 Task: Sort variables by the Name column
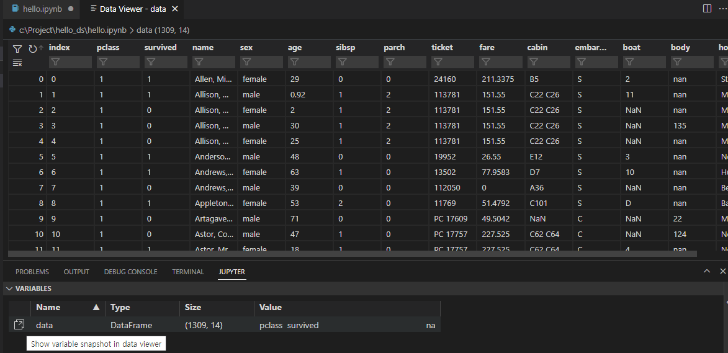[68, 308]
